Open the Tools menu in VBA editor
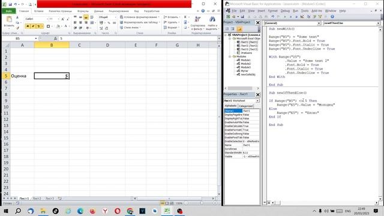The image size is (384, 216). (x=305, y=11)
